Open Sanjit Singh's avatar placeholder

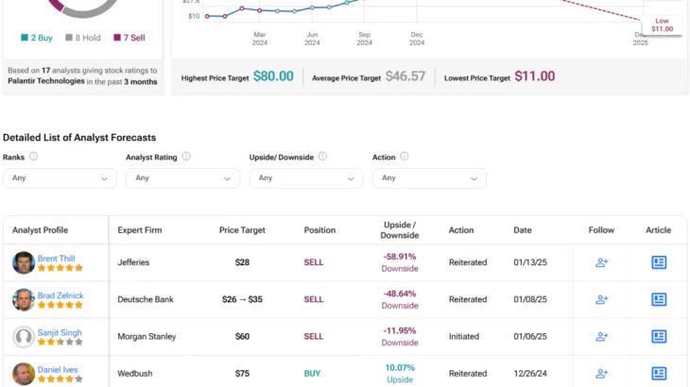click(x=24, y=337)
